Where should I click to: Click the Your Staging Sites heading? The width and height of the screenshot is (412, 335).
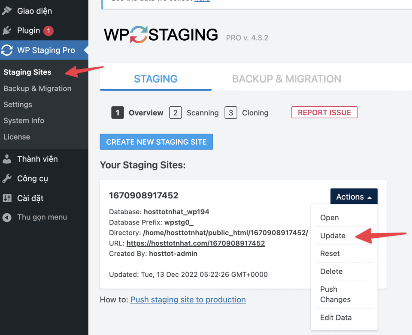coord(142,165)
